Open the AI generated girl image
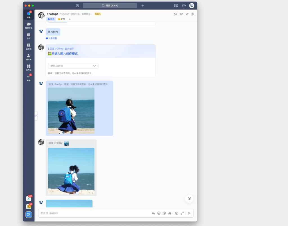The height and width of the screenshot is (226, 288). (71, 171)
